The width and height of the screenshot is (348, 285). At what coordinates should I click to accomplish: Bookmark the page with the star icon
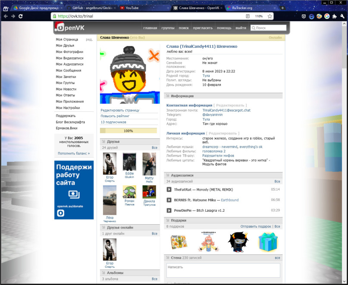[270, 16]
